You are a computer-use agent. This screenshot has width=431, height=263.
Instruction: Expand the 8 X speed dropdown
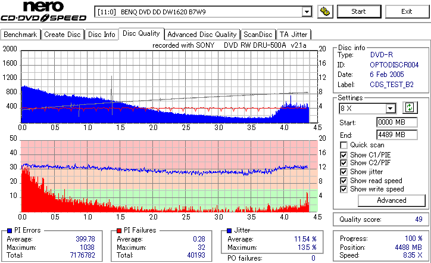pos(390,109)
